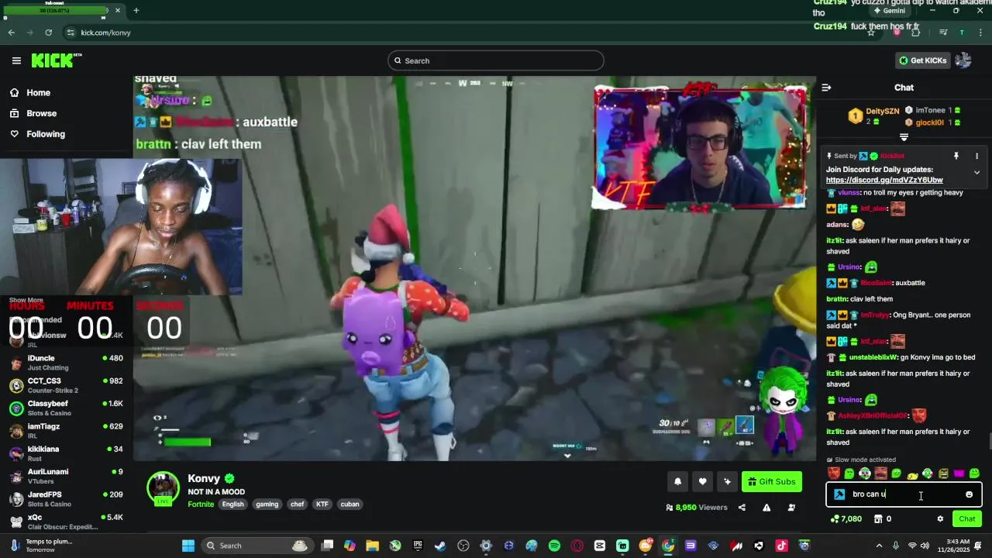Image resolution: width=992 pixels, height=558 pixels.
Task: Open TikTok from the taskbar
Action: 781,546
